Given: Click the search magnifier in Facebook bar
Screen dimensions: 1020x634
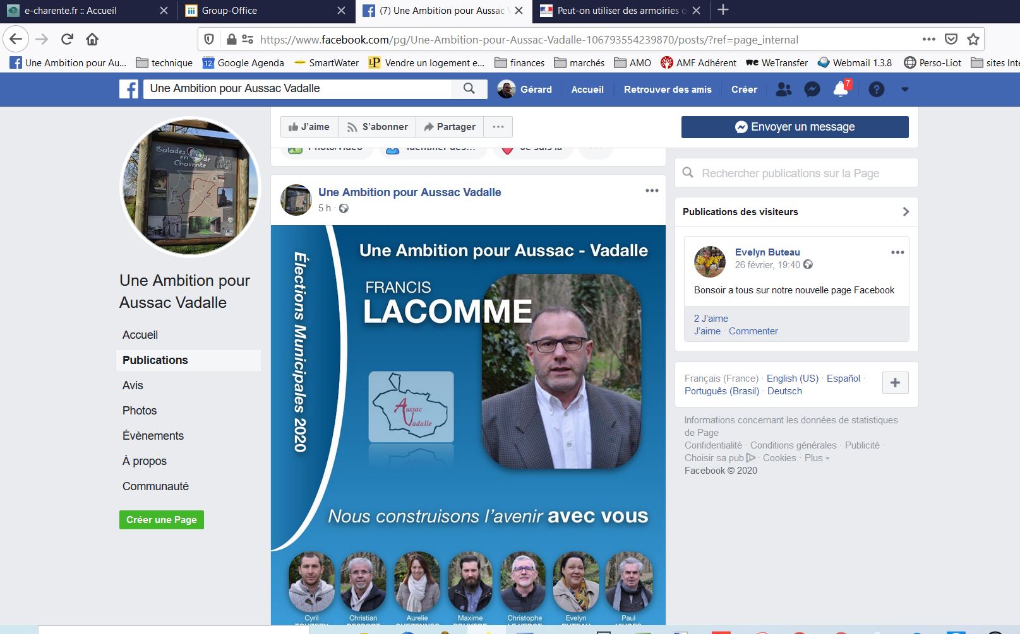Looking at the screenshot, I should point(469,89).
